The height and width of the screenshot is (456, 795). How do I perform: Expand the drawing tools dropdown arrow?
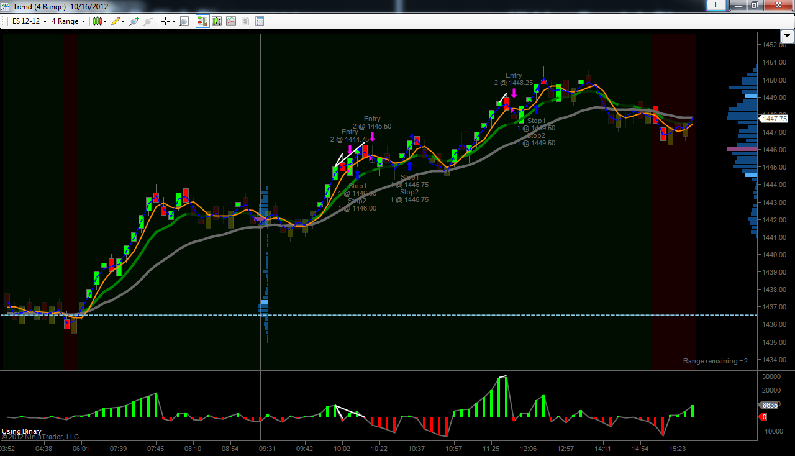(x=123, y=22)
